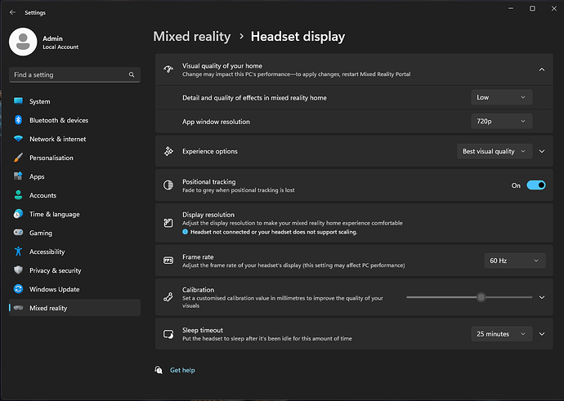Click the Admin Local Account name

pyautogui.click(x=60, y=42)
